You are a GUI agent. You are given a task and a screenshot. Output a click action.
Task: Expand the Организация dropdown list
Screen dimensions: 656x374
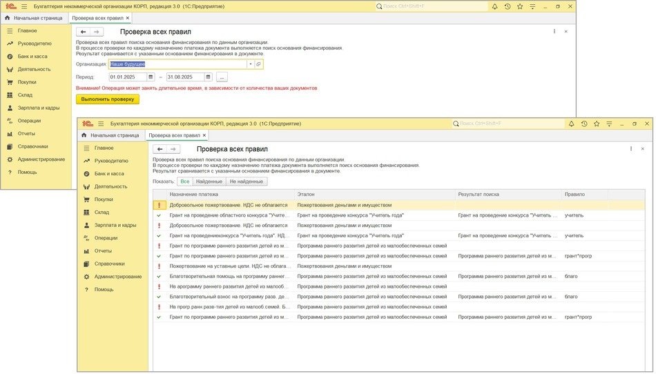pos(251,64)
